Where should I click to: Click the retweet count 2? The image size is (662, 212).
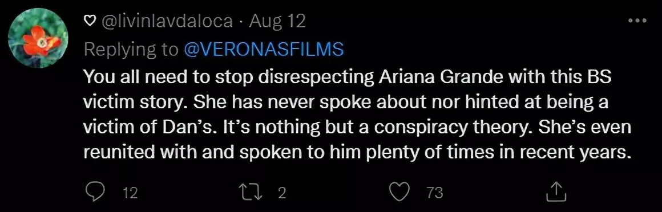(x=282, y=193)
